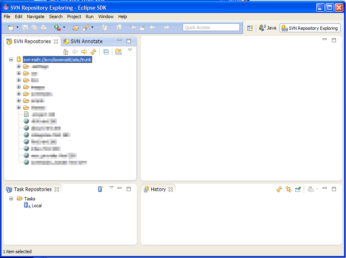Click the Quick Access field
Image resolution: width=346 pixels, height=258 pixels.
coord(211,27)
